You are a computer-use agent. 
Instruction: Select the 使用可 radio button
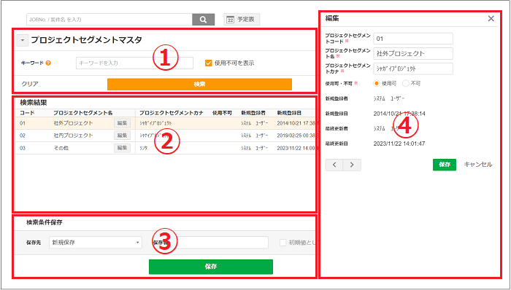[377, 84]
